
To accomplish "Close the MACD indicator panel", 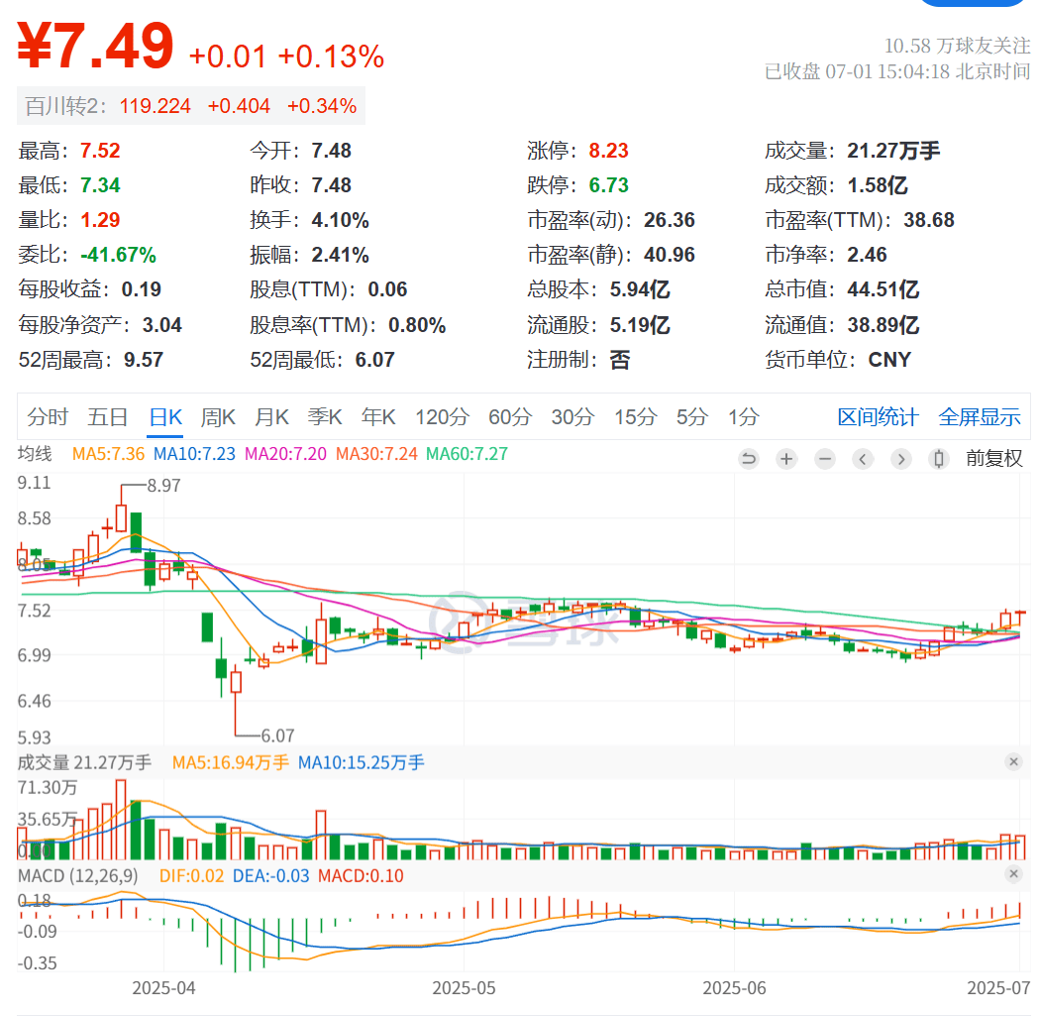I will coord(1013,874).
